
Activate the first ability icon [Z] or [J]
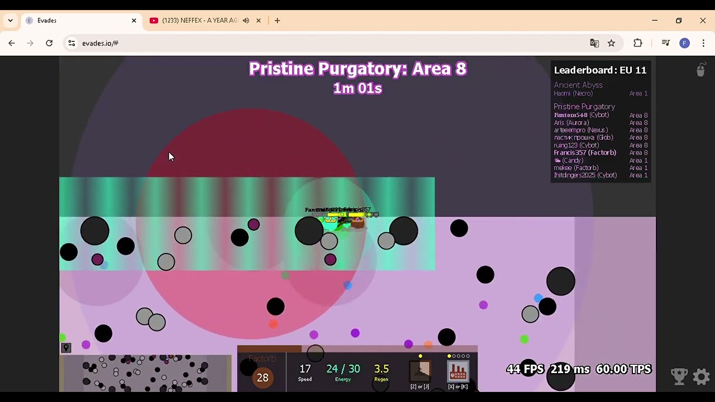420,371
